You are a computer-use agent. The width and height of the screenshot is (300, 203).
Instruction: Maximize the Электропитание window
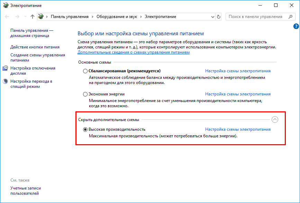[276, 5]
